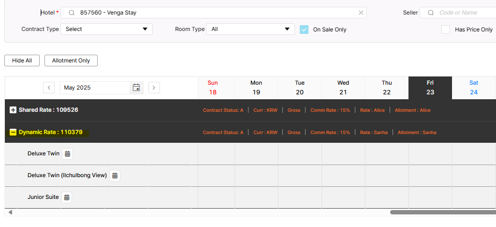
Task: Open the Room Type dropdown
Action: click(250, 29)
